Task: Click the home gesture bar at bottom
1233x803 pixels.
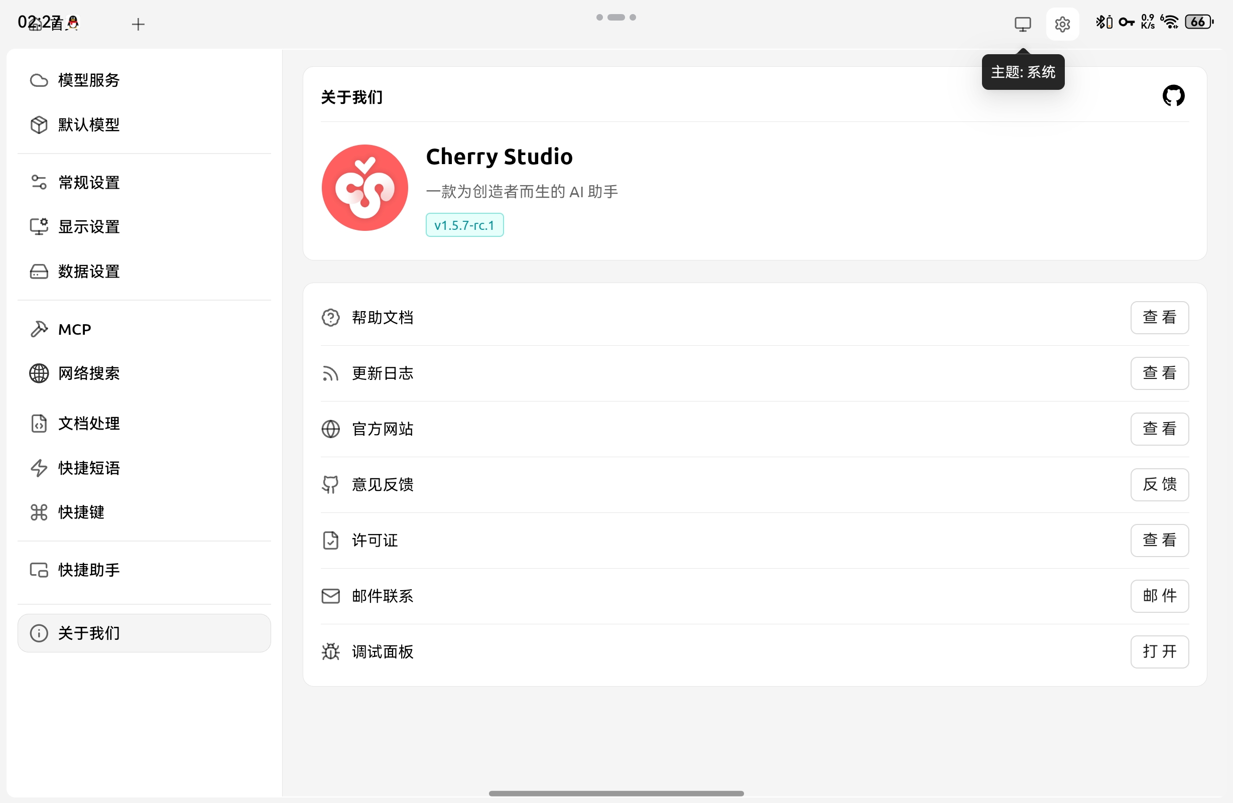Action: tap(616, 793)
